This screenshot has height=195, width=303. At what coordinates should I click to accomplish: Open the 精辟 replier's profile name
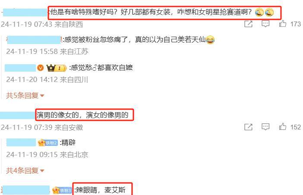(x=21, y=142)
